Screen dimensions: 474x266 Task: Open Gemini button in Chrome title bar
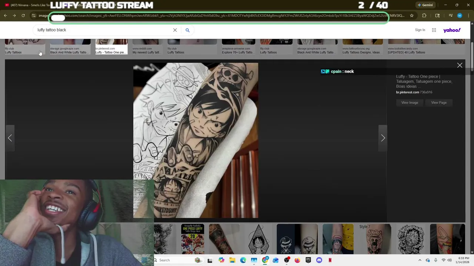click(425, 5)
